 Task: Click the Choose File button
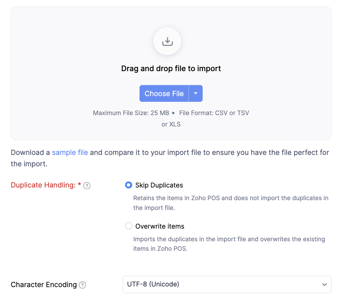click(164, 94)
